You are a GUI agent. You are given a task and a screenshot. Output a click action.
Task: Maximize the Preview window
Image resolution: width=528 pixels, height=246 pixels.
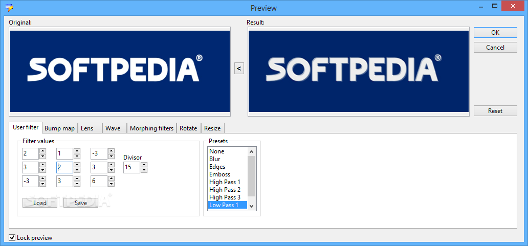point(495,5)
